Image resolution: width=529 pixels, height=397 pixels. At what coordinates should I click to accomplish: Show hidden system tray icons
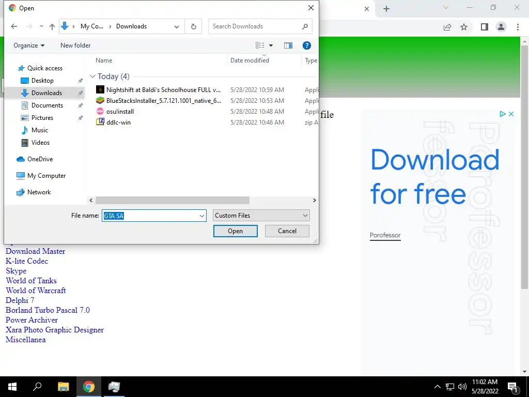pos(437,387)
